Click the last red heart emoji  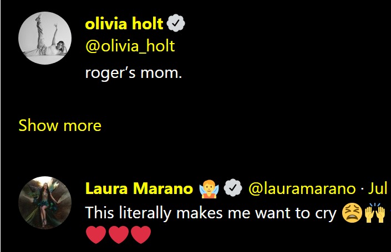[141, 236]
